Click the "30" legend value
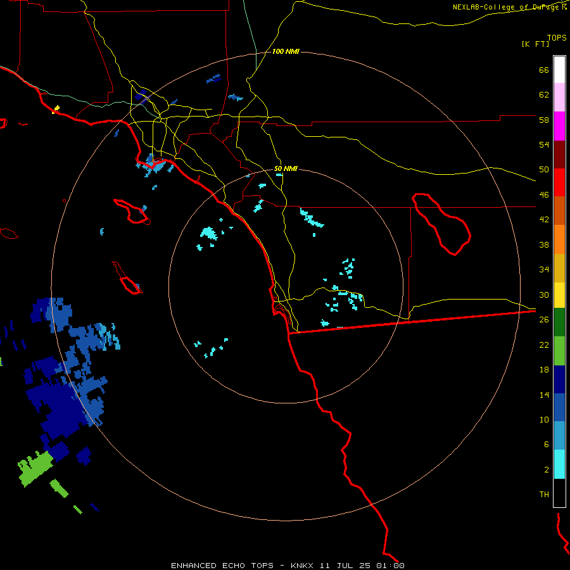The height and width of the screenshot is (570, 570). pyautogui.click(x=544, y=294)
